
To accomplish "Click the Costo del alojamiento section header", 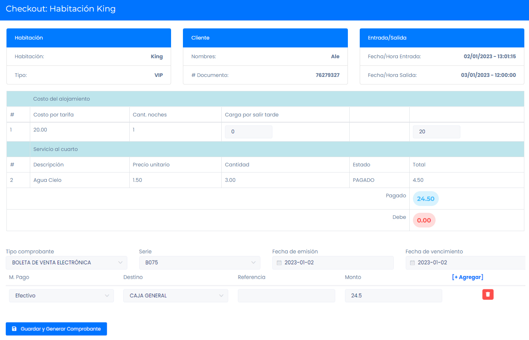I will (x=61, y=99).
